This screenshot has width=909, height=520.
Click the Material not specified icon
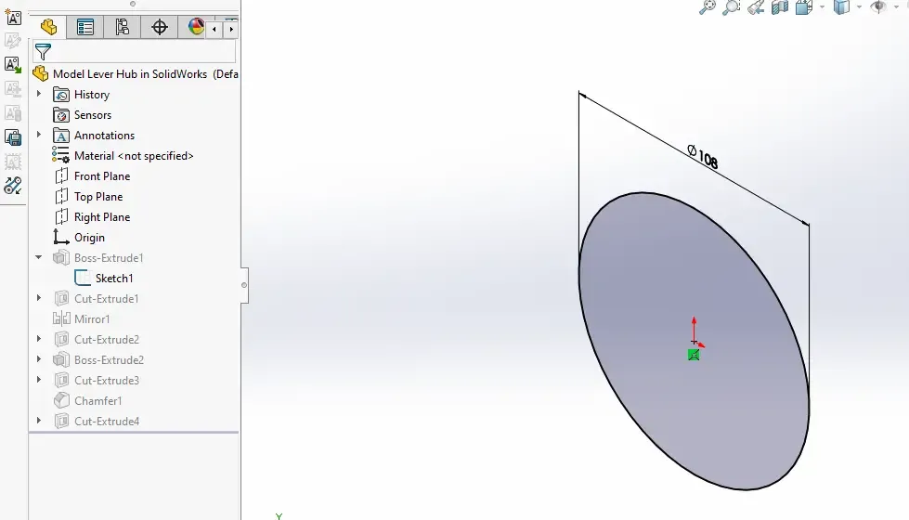pyautogui.click(x=60, y=155)
